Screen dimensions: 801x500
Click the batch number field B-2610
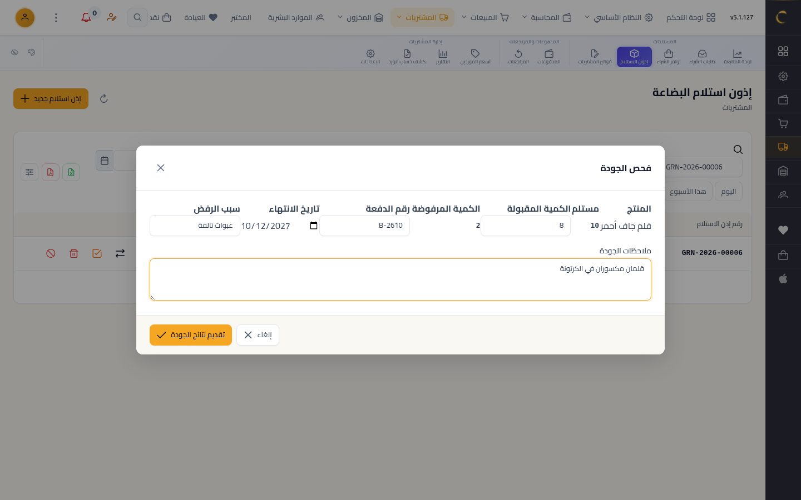pos(364,226)
